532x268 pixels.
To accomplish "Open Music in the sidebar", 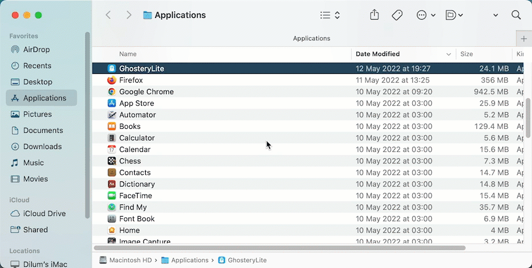I will point(42,163).
